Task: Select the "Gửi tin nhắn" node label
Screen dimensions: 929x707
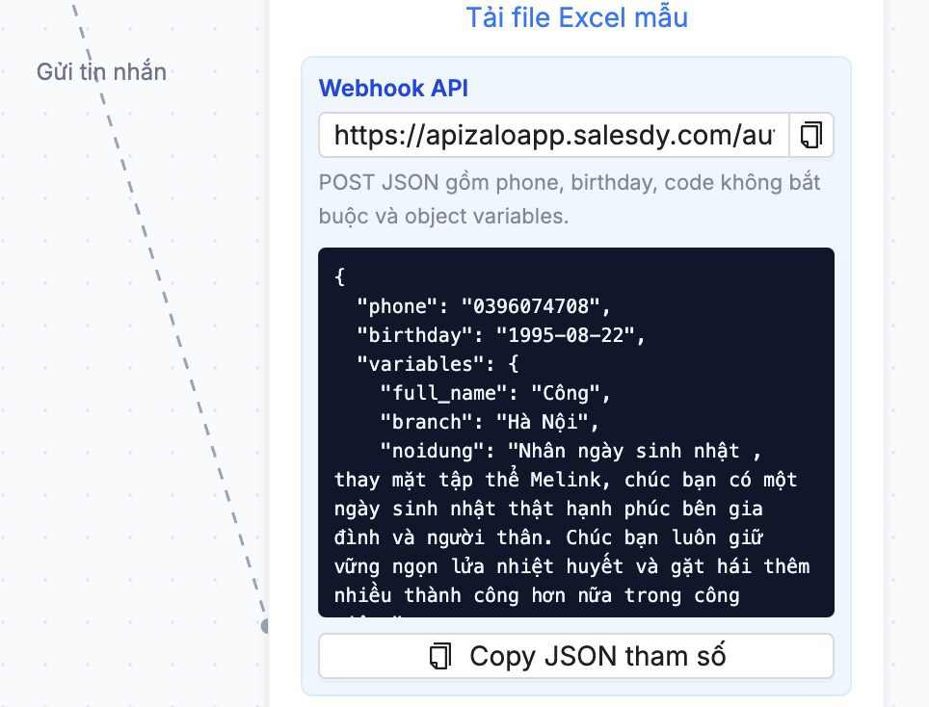Action: pos(101,71)
